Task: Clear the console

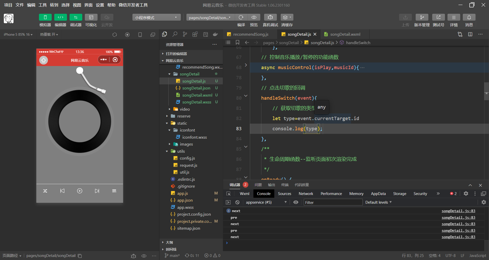Action: tap(237, 202)
